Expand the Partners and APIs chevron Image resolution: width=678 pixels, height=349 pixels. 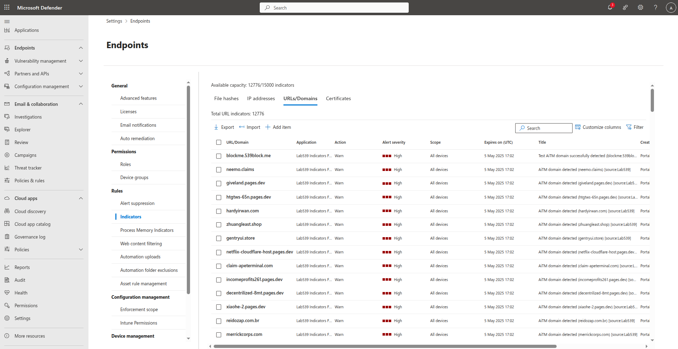[81, 74]
